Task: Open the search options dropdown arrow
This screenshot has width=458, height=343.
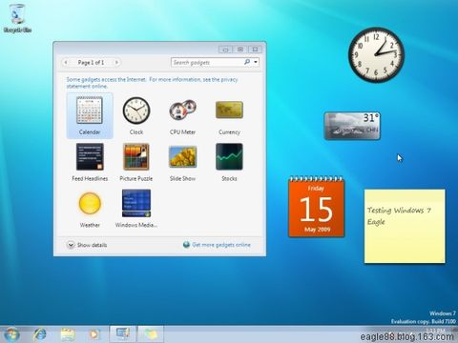Action: point(256,62)
